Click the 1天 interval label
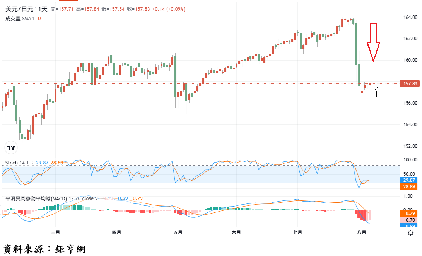422x256 pixels. (x=43, y=9)
